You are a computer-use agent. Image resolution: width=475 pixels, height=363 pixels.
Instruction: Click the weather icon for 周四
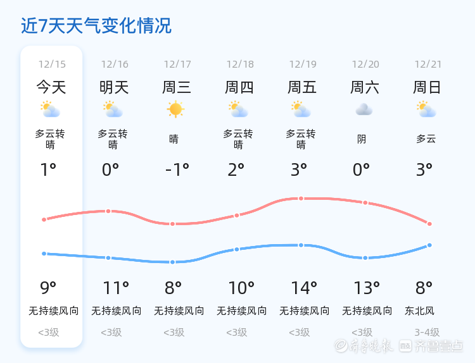[239, 109]
